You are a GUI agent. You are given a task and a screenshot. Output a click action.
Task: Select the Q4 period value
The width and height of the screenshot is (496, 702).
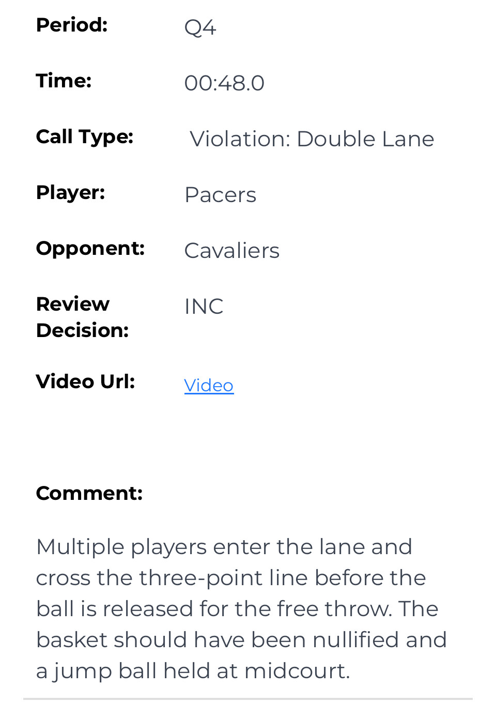tap(200, 27)
